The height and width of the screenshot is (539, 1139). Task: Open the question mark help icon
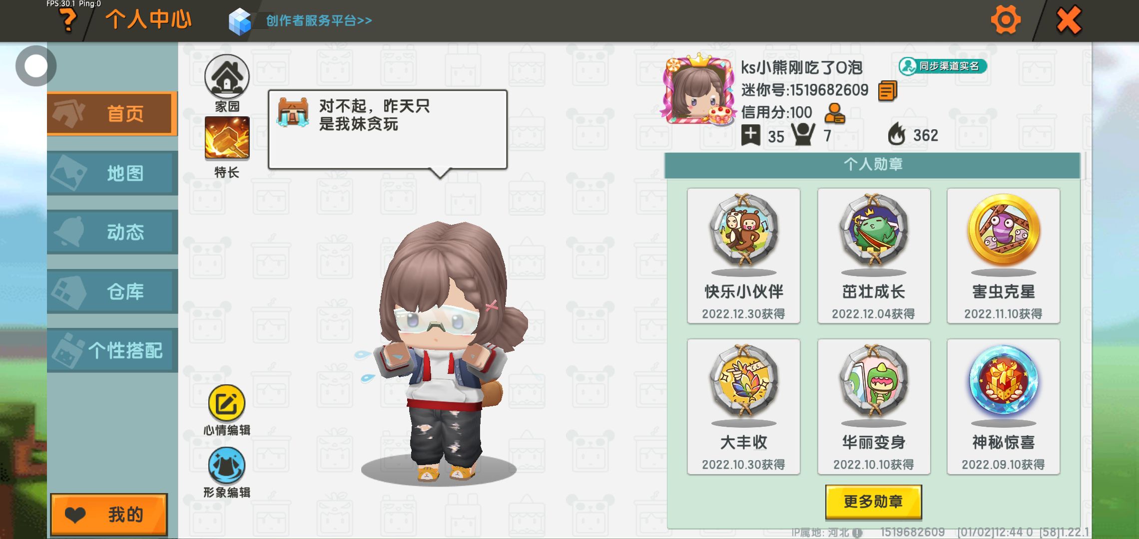click(x=68, y=21)
